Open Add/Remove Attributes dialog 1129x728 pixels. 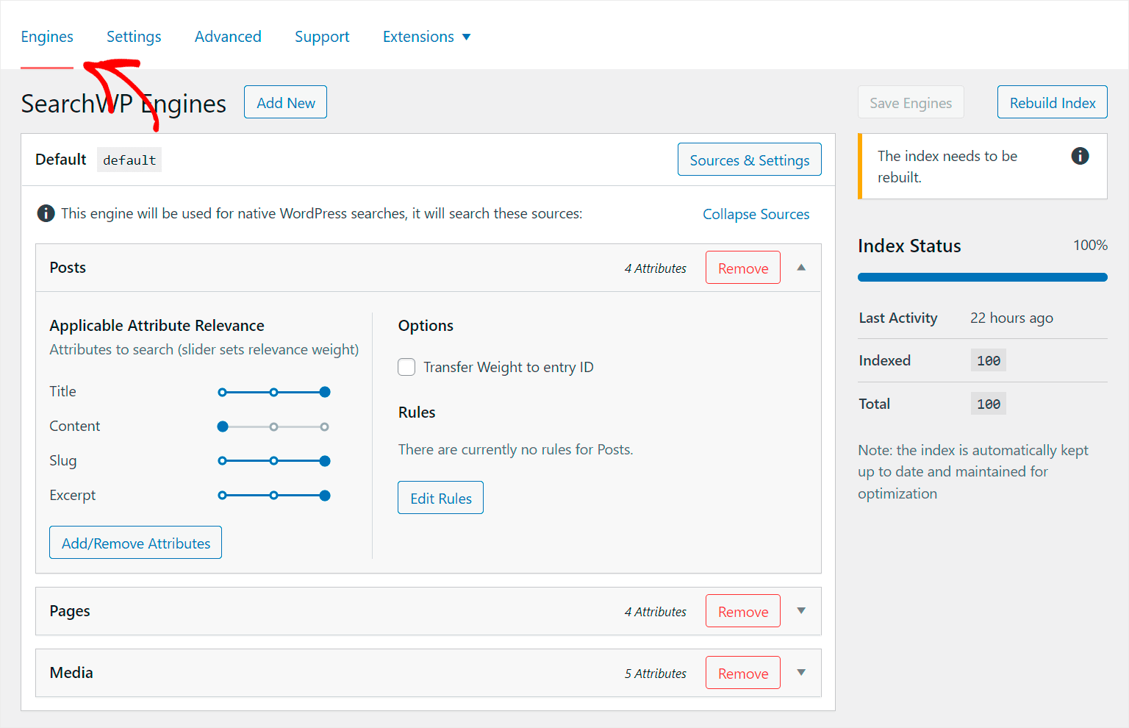(136, 543)
